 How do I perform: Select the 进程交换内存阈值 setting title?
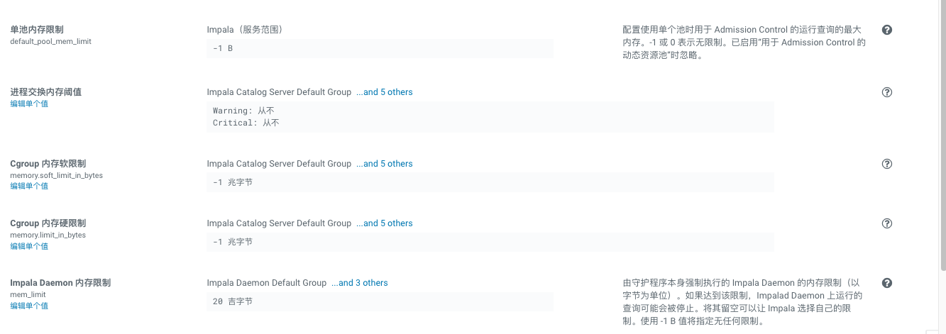[x=46, y=92]
